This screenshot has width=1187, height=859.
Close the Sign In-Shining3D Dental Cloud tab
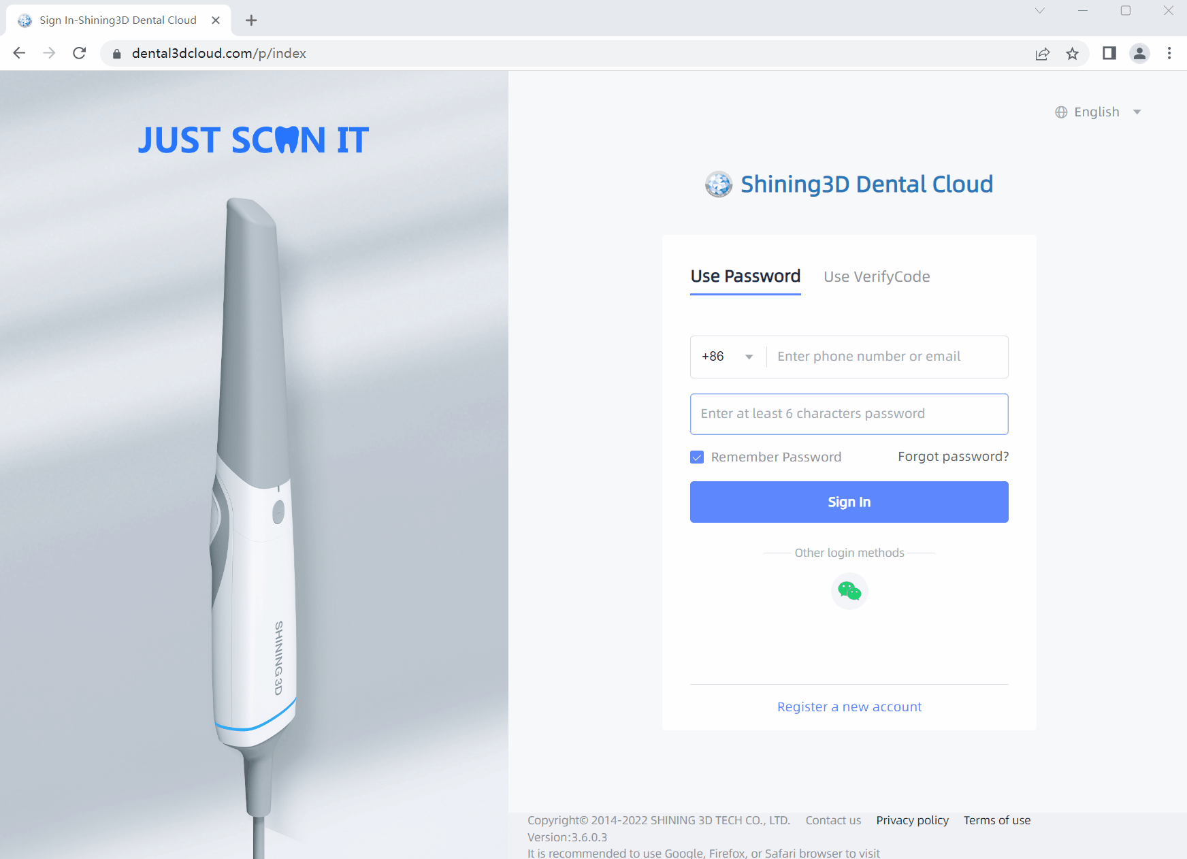216,20
